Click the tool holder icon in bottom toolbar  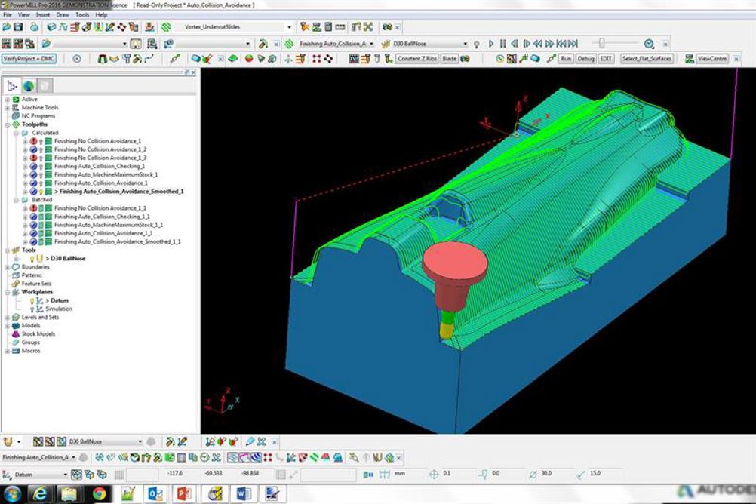click(8, 441)
